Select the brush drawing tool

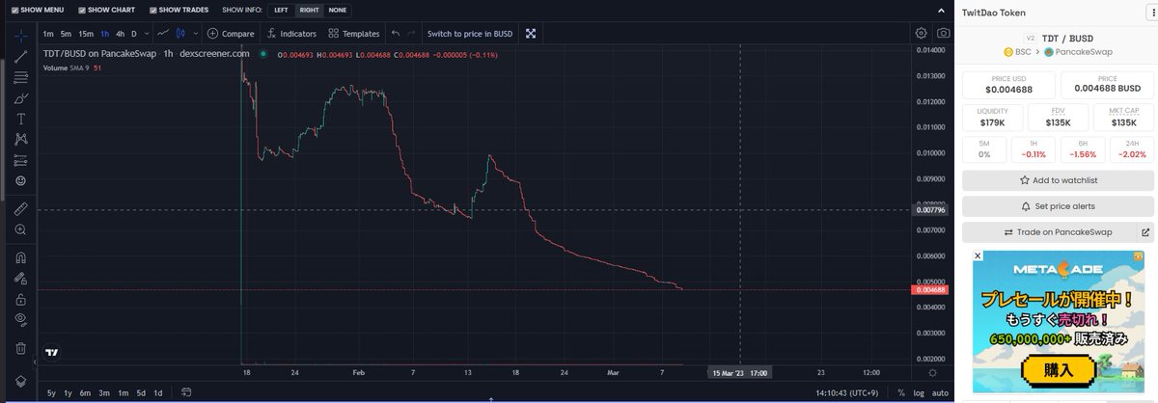(x=21, y=97)
